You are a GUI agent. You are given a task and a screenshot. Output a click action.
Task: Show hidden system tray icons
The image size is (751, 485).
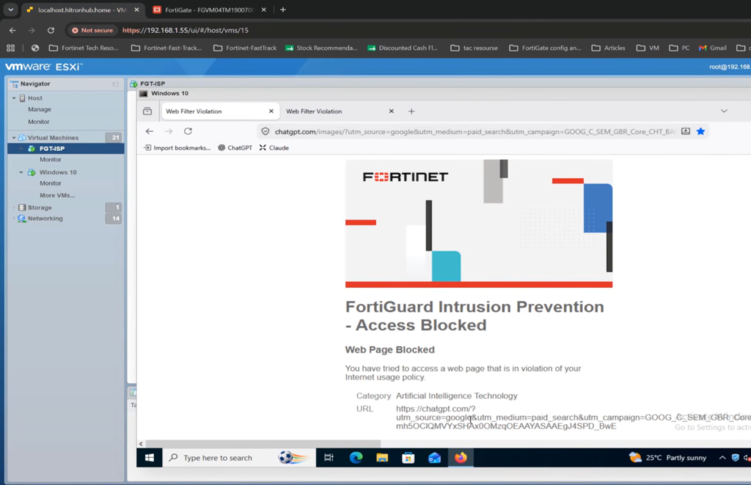pyautogui.click(x=722, y=458)
